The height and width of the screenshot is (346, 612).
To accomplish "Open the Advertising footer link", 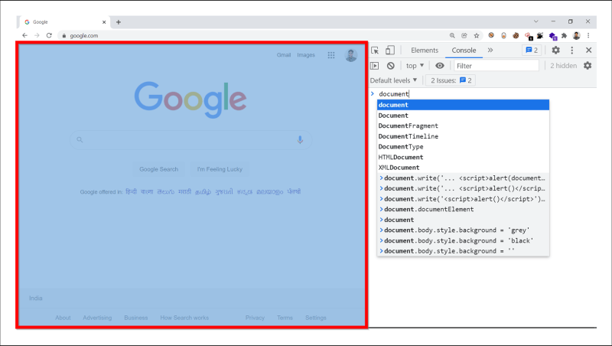I will coord(97,318).
